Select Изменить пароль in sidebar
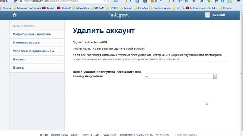 pyautogui.click(x=37, y=43)
